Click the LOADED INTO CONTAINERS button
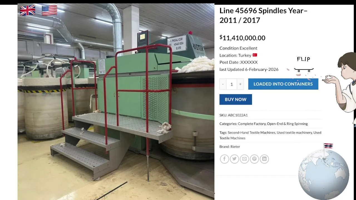Screen dimensions: 356x200 pyautogui.click(x=283, y=84)
